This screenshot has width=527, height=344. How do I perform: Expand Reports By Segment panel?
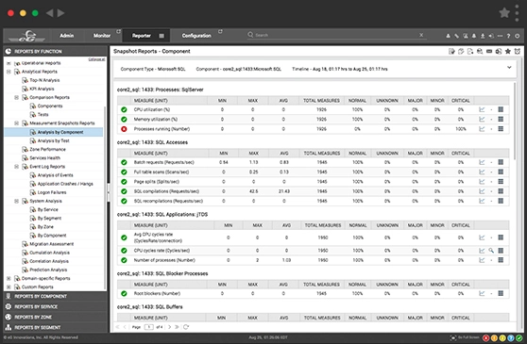[55, 328]
